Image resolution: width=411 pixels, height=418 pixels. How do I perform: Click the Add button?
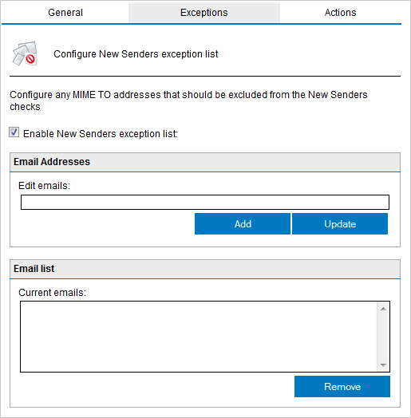[243, 224]
